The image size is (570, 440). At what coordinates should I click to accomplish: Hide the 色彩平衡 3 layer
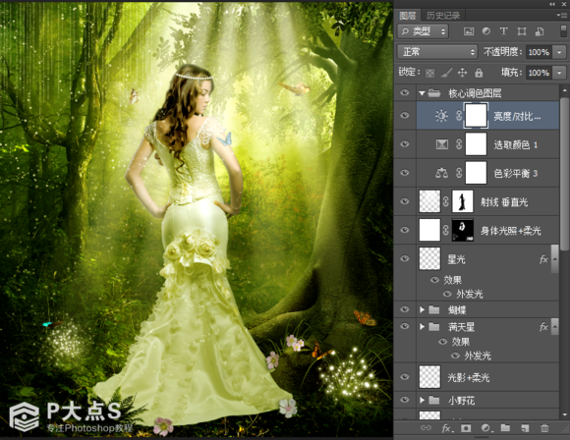(405, 173)
